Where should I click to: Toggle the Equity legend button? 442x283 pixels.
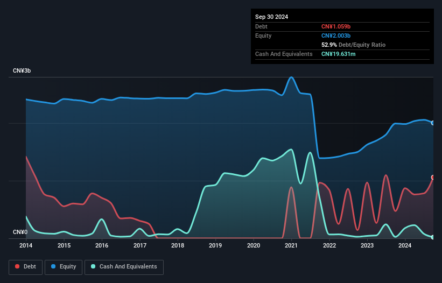64,267
